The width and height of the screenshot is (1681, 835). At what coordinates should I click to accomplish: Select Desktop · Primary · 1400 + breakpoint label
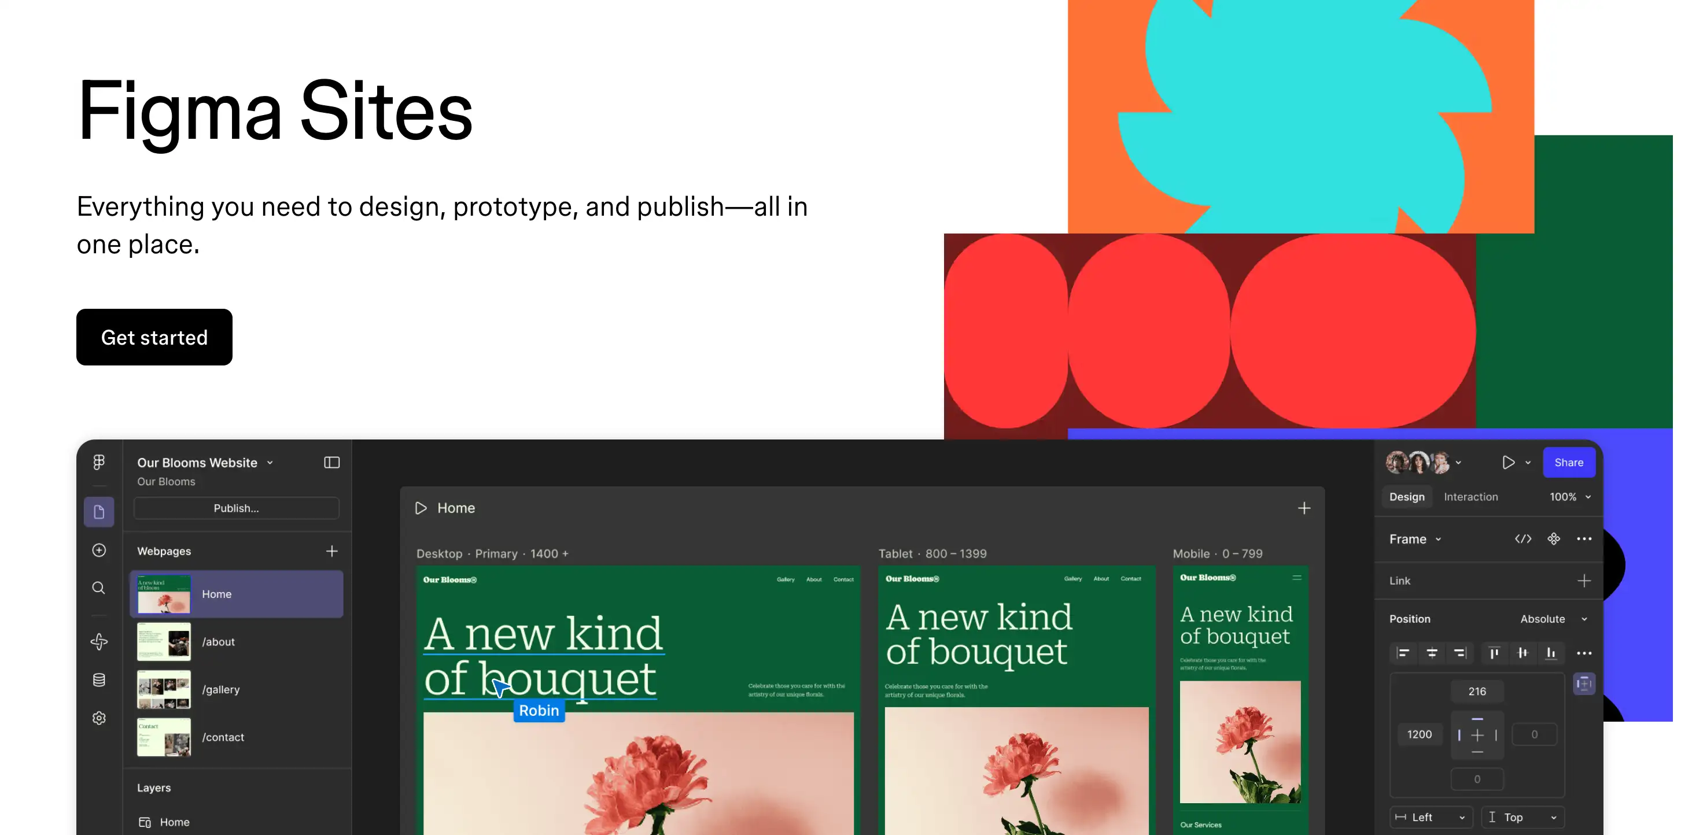(x=492, y=553)
